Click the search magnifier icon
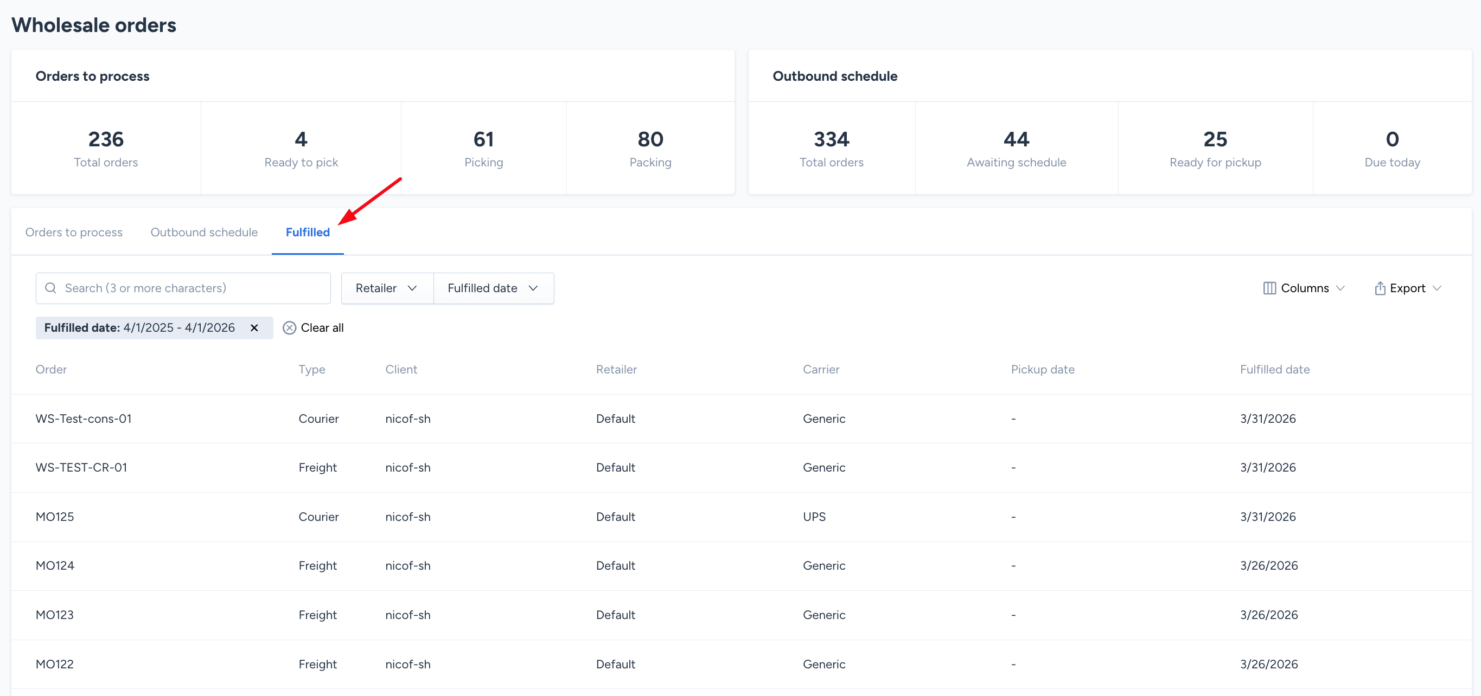 [x=50, y=288]
